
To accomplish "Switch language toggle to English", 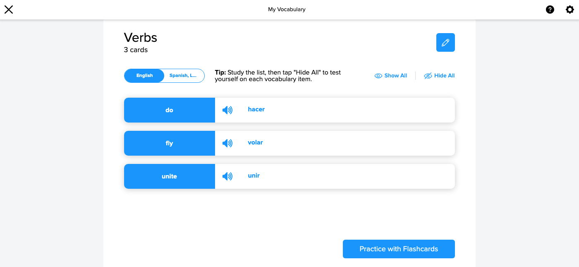I will click(x=144, y=76).
